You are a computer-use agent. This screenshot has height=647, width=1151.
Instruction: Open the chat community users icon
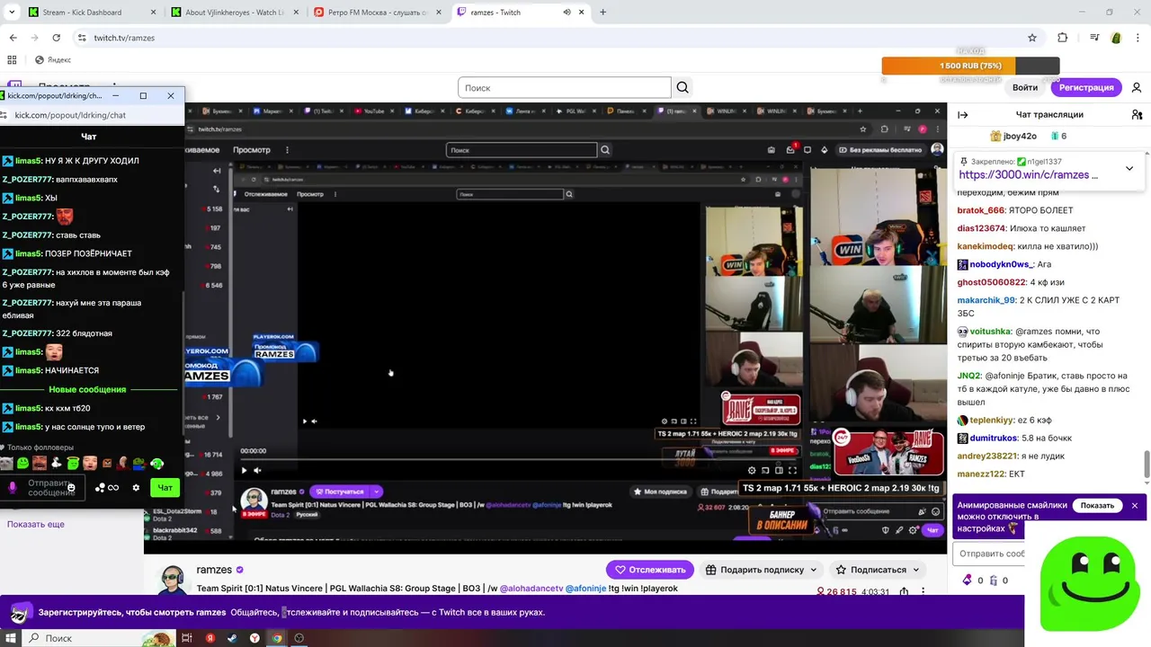1137,115
